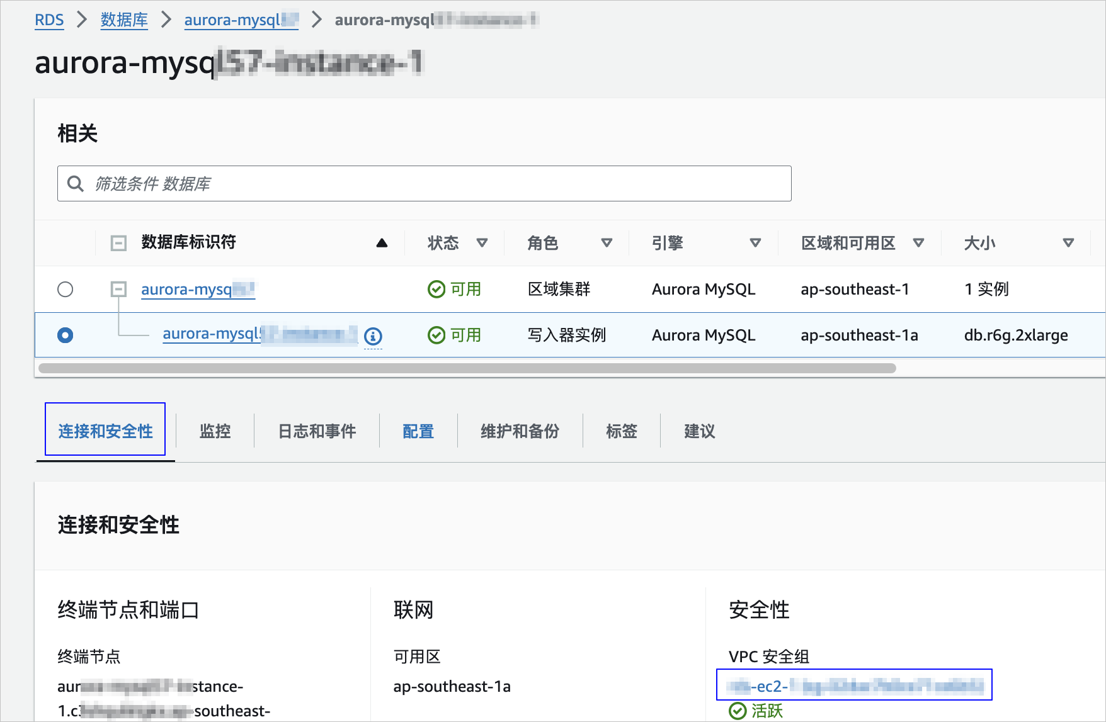This screenshot has height=722, width=1106.
Task: Open sort arrow on 角色 column
Action: [607, 243]
